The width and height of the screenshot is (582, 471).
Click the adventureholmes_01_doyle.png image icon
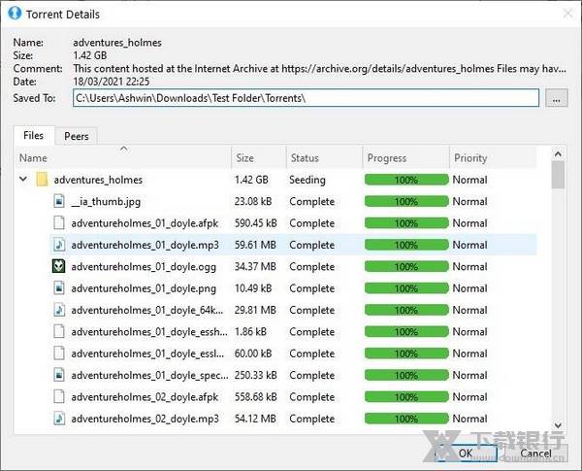[59, 288]
